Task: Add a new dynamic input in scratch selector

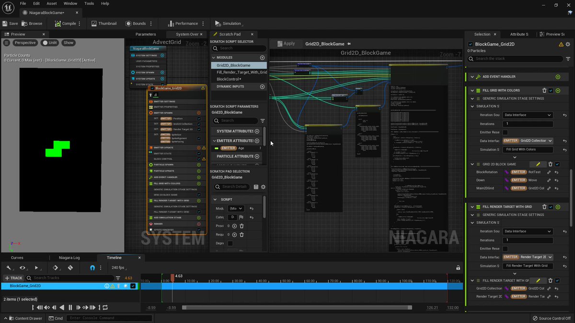Action: pos(262,87)
